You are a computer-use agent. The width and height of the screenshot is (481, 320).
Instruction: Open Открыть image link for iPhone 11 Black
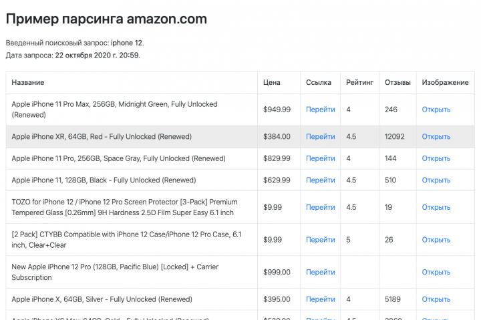[x=436, y=180]
